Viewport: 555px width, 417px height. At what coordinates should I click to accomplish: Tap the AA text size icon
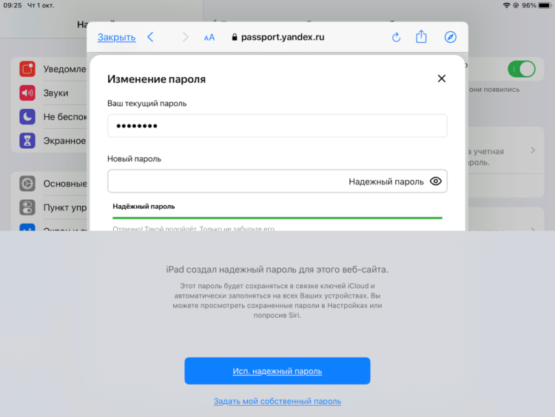point(209,37)
